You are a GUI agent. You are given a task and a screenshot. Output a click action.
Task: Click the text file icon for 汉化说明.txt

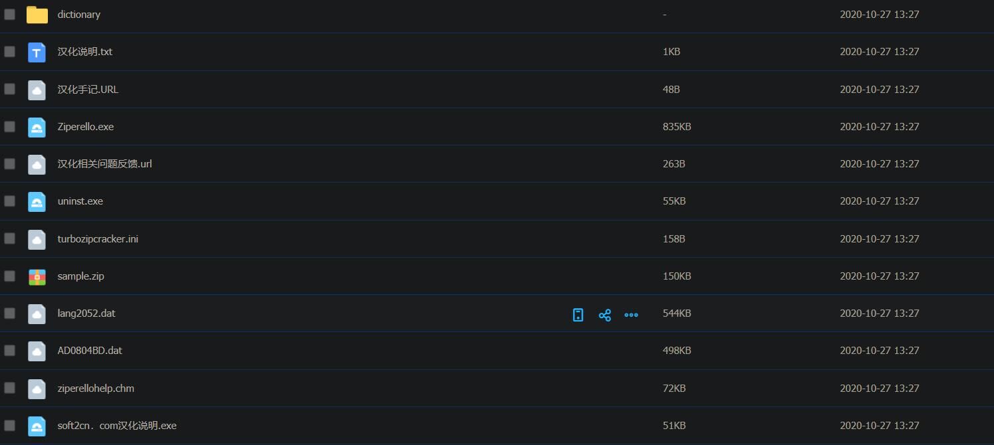37,52
